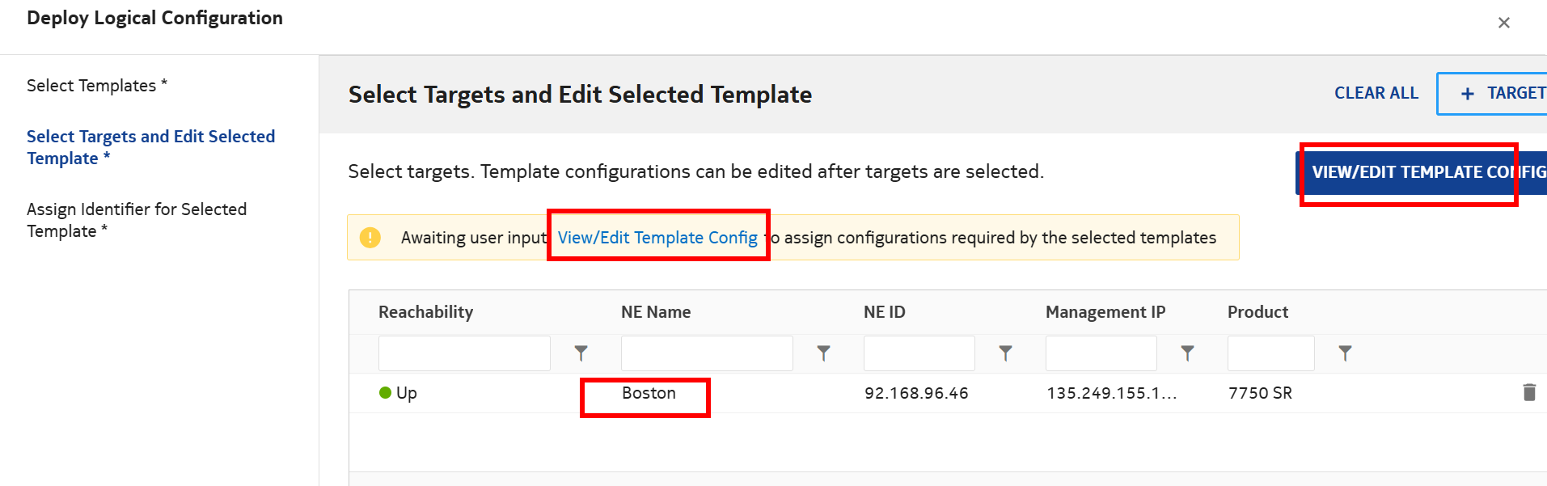Focus the Reachability filter input field
Viewport: 1547px width, 486px height.
464,353
